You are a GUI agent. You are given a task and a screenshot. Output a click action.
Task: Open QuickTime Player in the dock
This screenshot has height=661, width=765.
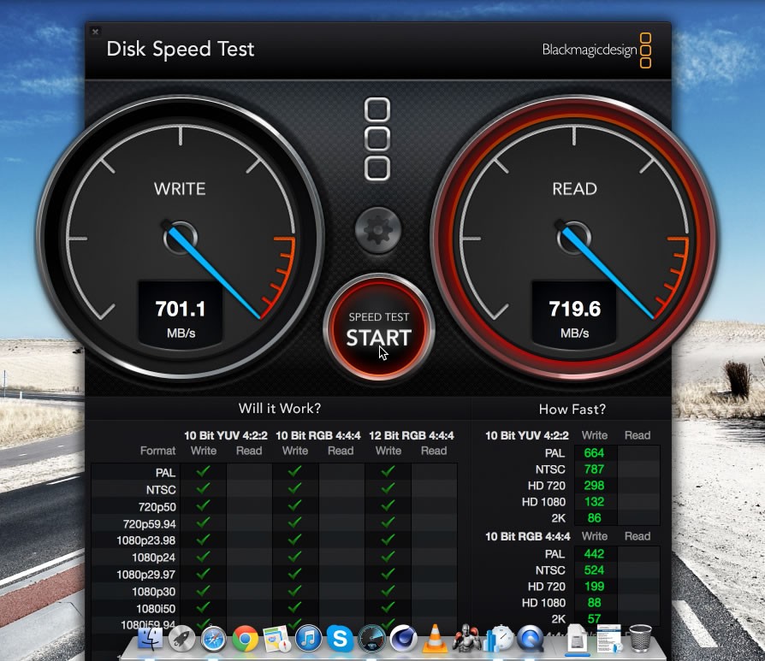(531, 638)
